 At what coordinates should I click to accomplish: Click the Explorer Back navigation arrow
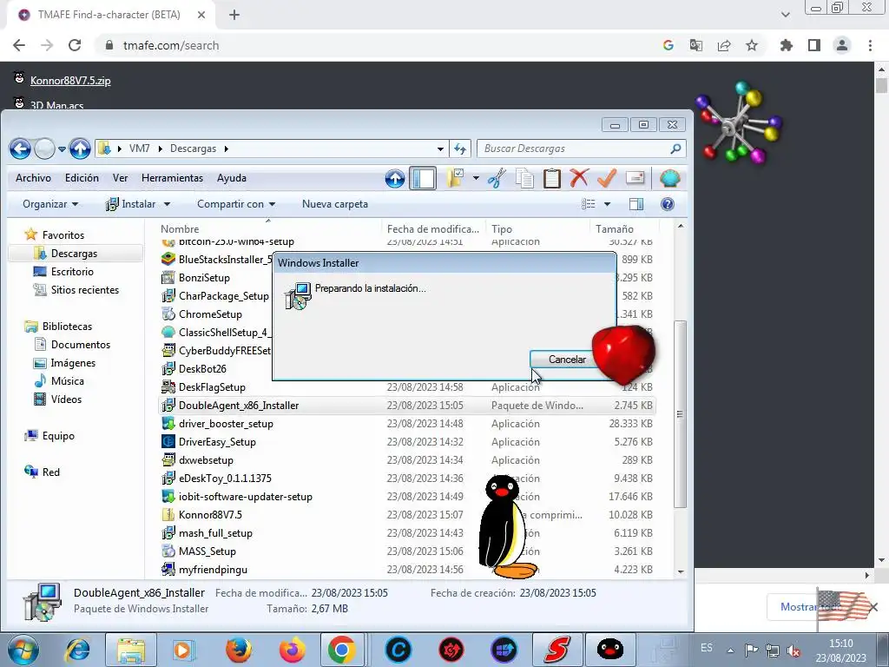(21, 149)
